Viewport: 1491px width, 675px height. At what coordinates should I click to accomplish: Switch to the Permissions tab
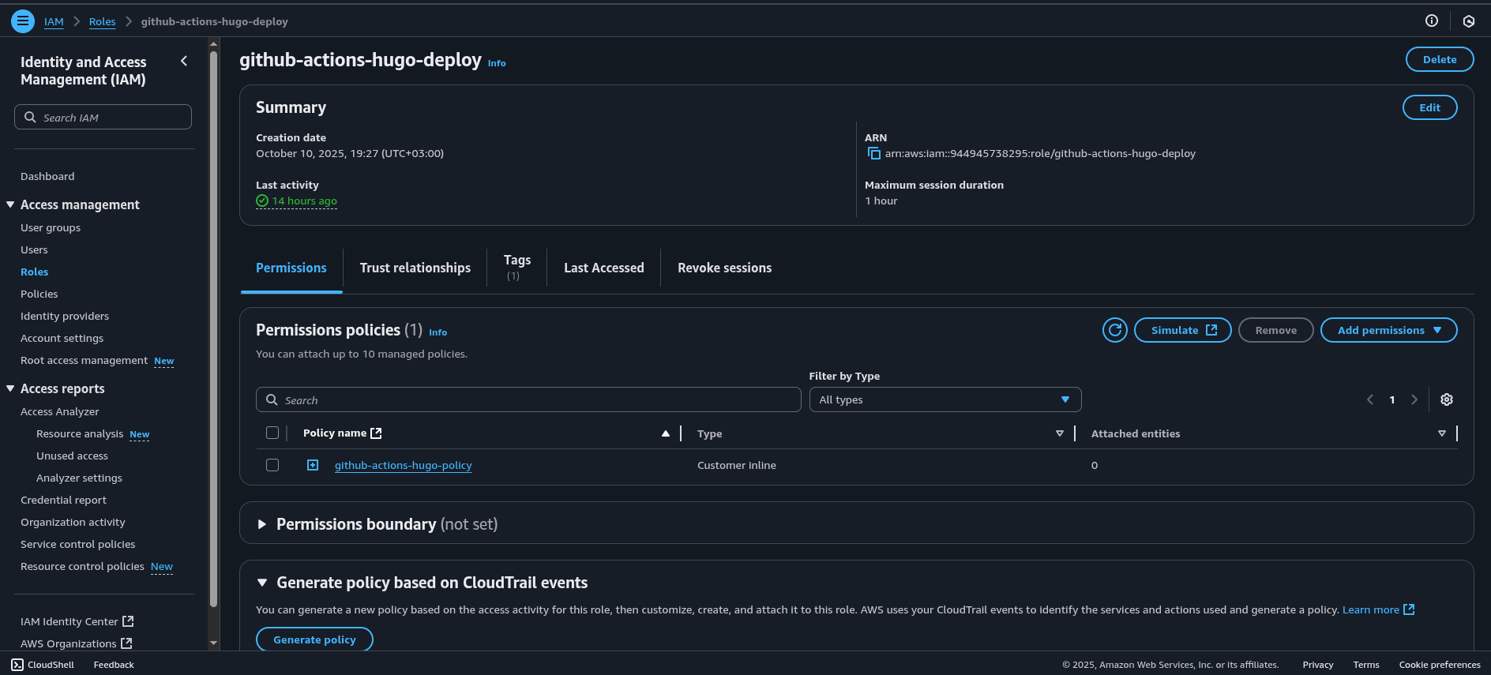pos(291,268)
